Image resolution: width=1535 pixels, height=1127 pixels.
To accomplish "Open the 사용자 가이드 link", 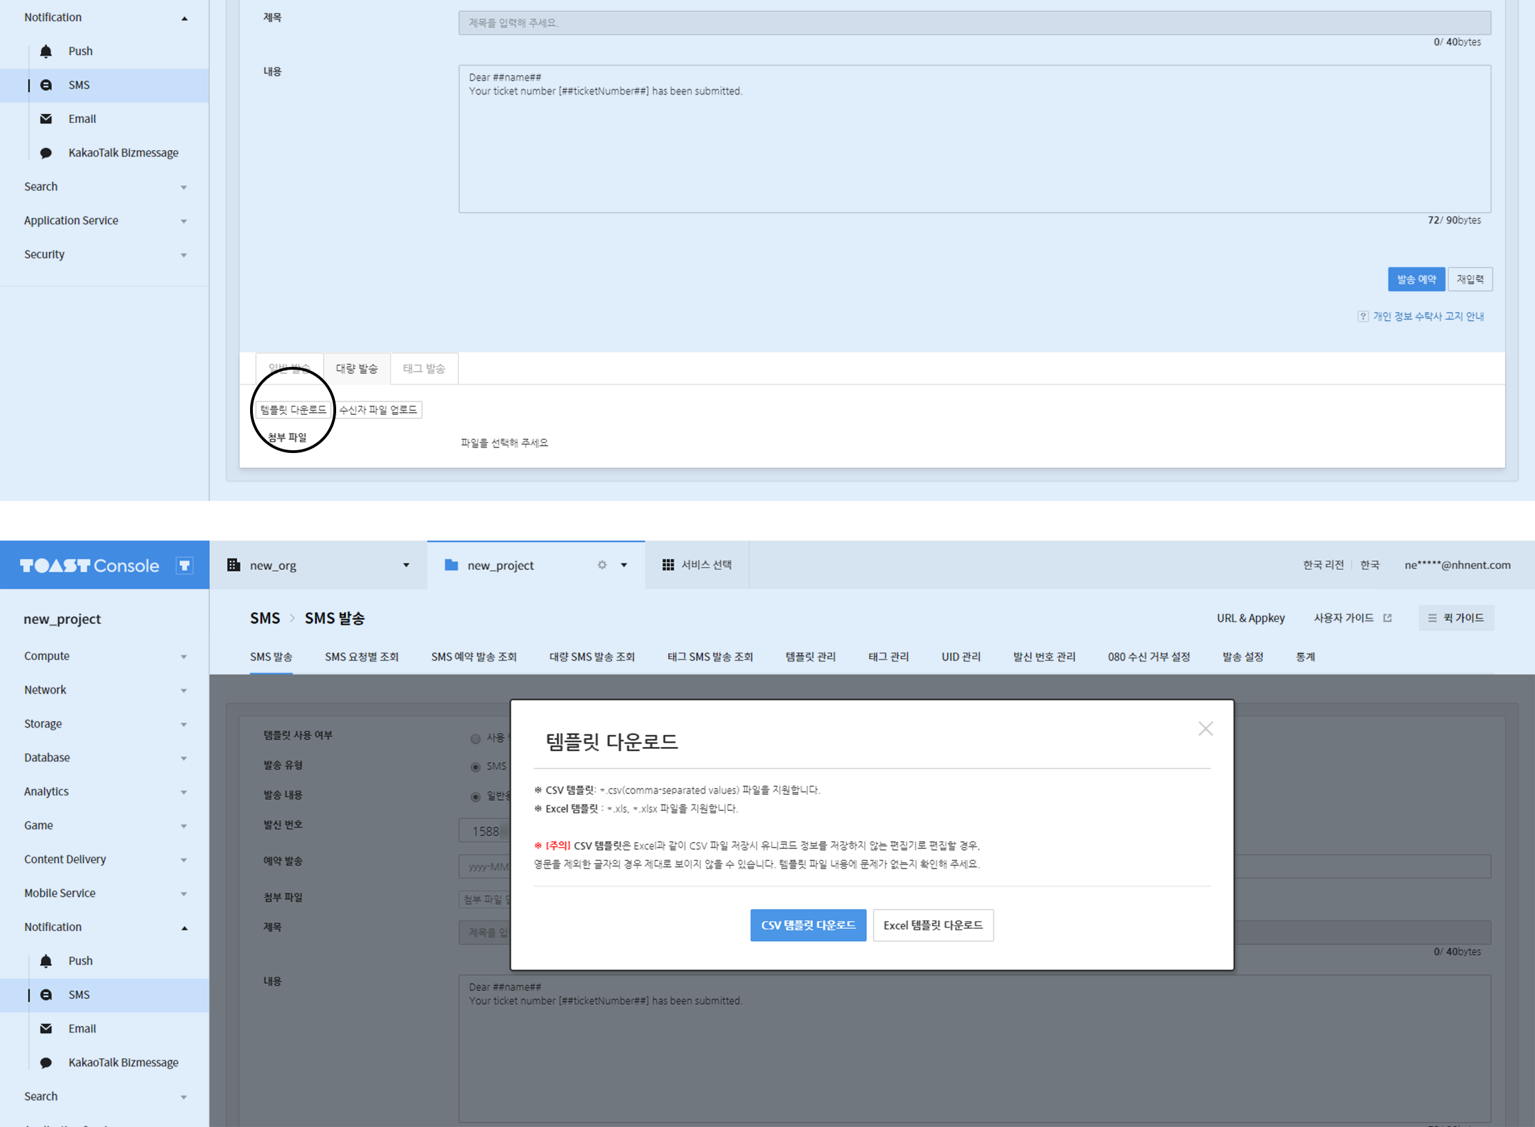I will coord(1343,618).
